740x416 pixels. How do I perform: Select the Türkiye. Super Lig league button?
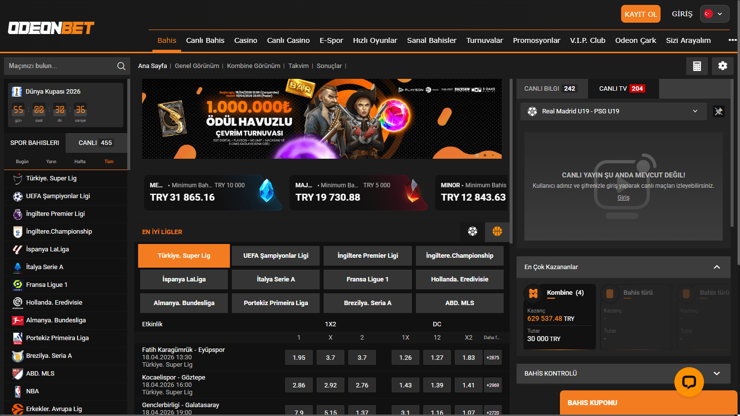pyautogui.click(x=184, y=256)
